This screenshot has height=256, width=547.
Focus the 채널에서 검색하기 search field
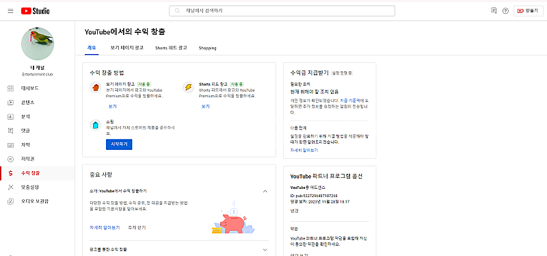pyautogui.click(x=282, y=11)
